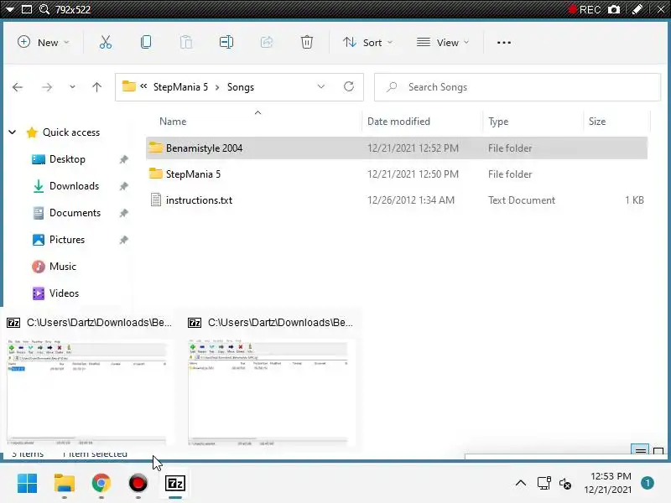Image resolution: width=671 pixels, height=503 pixels.
Task: Click the pin icon beside Documents
Action: coord(123,213)
